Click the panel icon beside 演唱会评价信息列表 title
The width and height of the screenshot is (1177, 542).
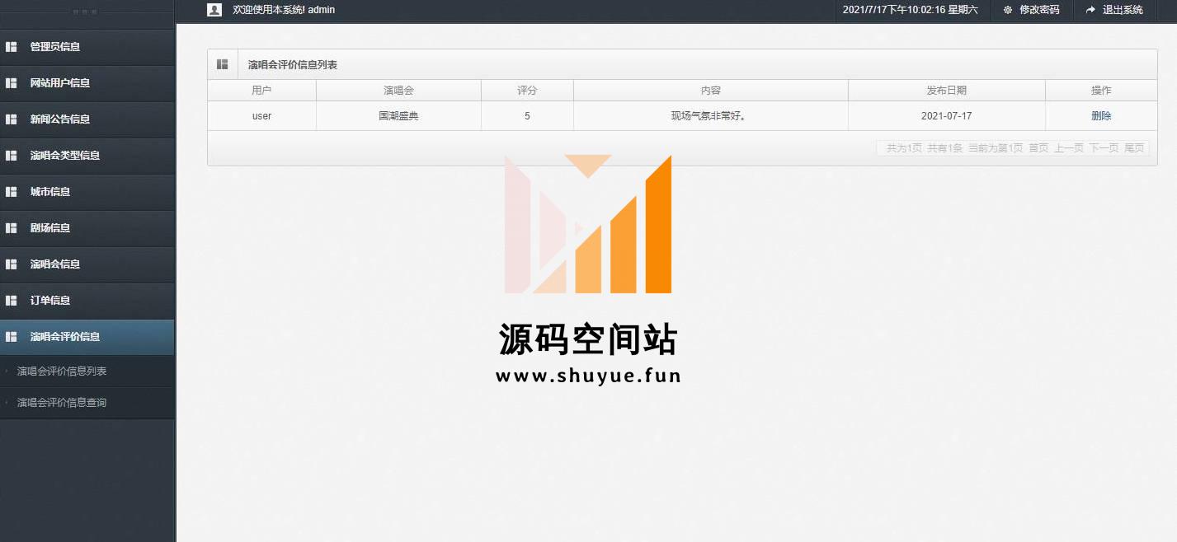pyautogui.click(x=223, y=64)
